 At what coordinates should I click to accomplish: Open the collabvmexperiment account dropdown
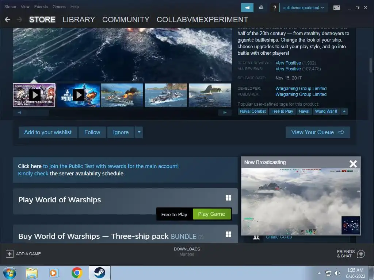[x=304, y=8]
